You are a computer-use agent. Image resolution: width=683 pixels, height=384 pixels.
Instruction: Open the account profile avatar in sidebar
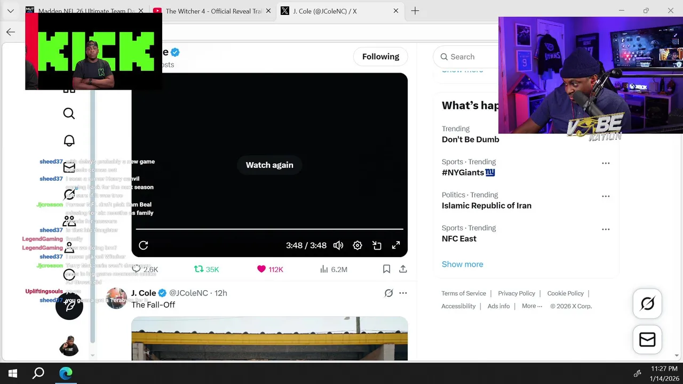click(x=69, y=346)
